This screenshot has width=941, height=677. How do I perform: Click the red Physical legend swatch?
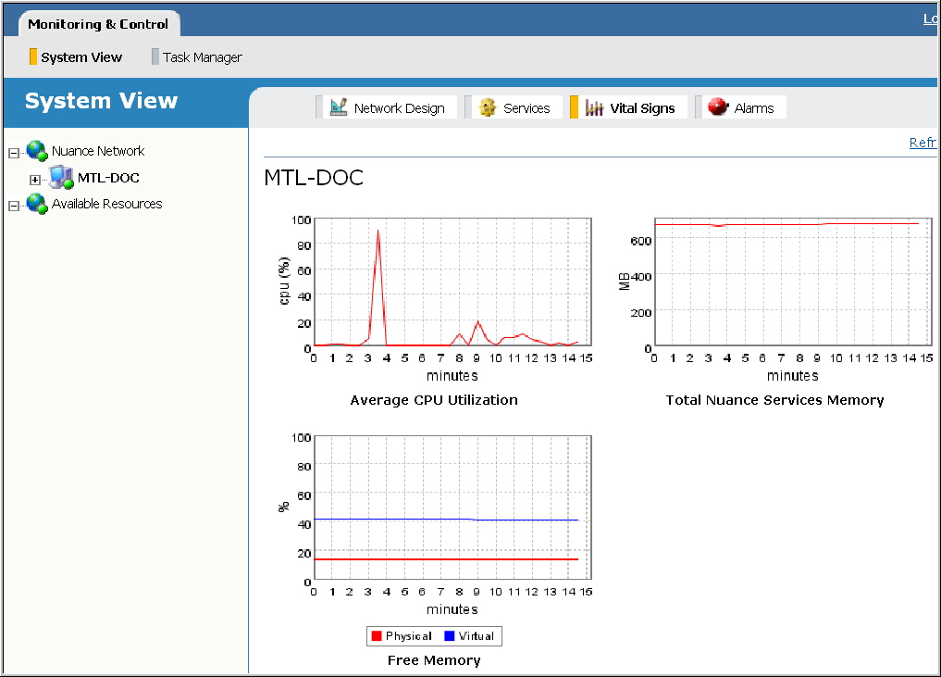377,636
